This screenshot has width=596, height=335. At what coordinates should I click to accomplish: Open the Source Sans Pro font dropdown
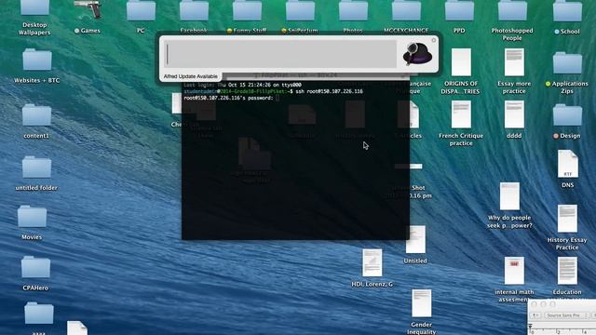click(567, 315)
